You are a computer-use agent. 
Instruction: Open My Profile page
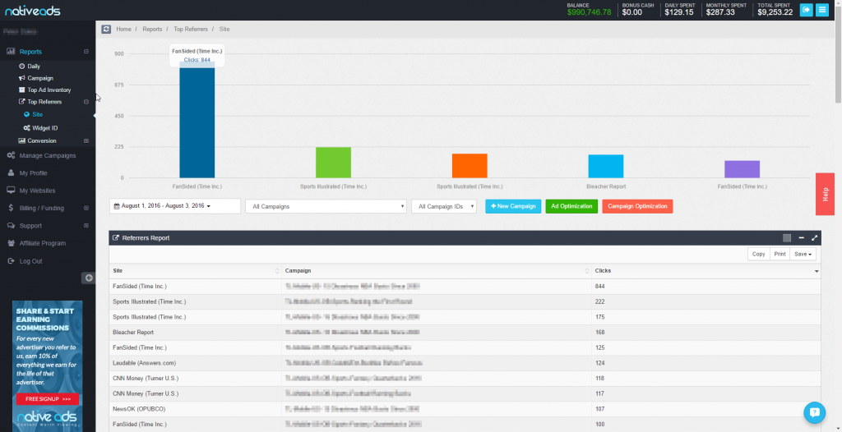pos(33,173)
